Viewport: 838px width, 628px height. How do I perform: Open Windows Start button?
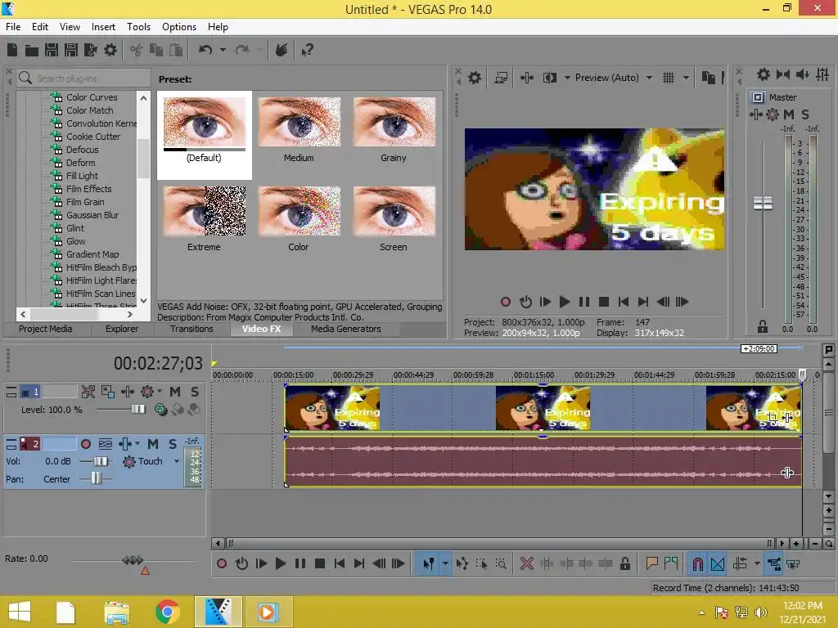[20, 612]
